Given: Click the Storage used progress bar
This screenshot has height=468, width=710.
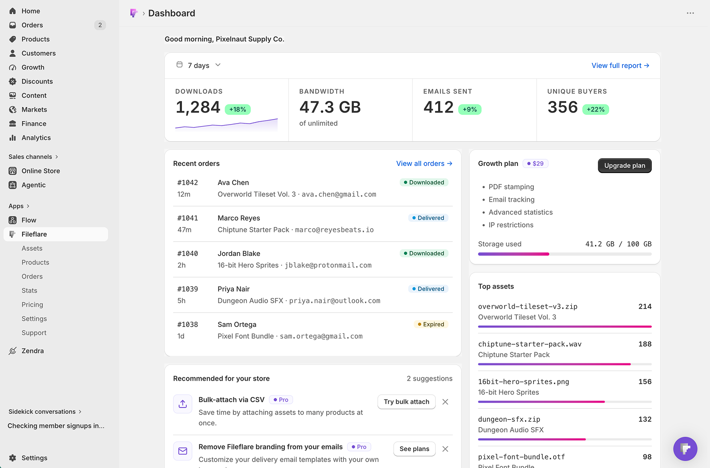Looking at the screenshot, I should tap(565, 254).
